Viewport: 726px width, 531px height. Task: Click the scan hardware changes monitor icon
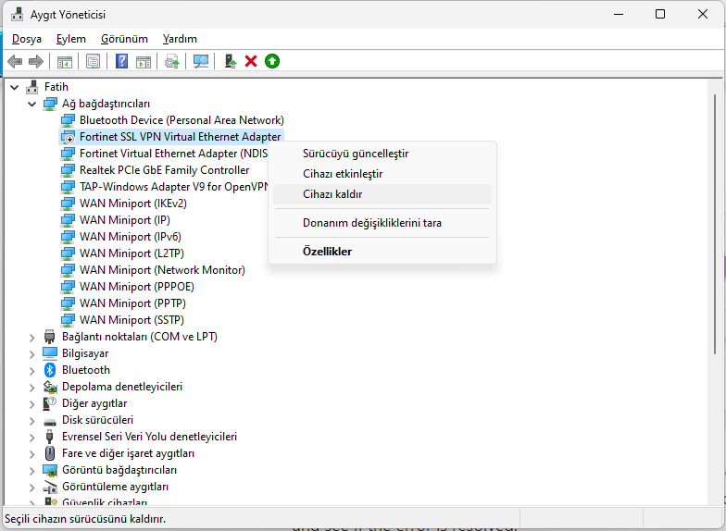pos(200,61)
